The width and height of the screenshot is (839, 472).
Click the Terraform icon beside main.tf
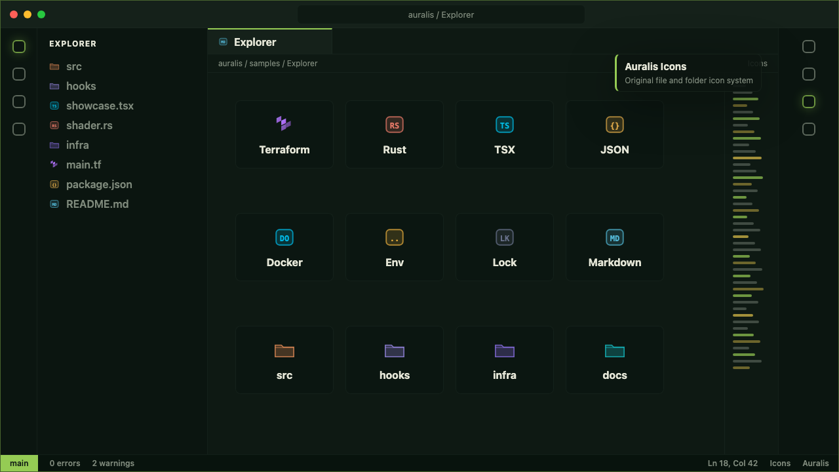click(x=54, y=165)
